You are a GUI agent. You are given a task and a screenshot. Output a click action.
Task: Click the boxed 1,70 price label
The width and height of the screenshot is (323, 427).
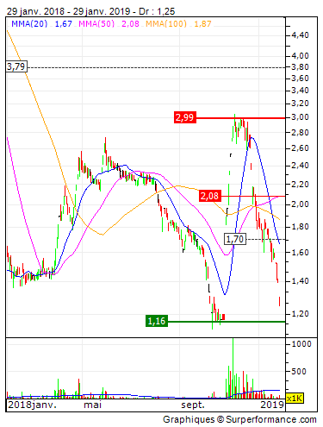pos(235,239)
